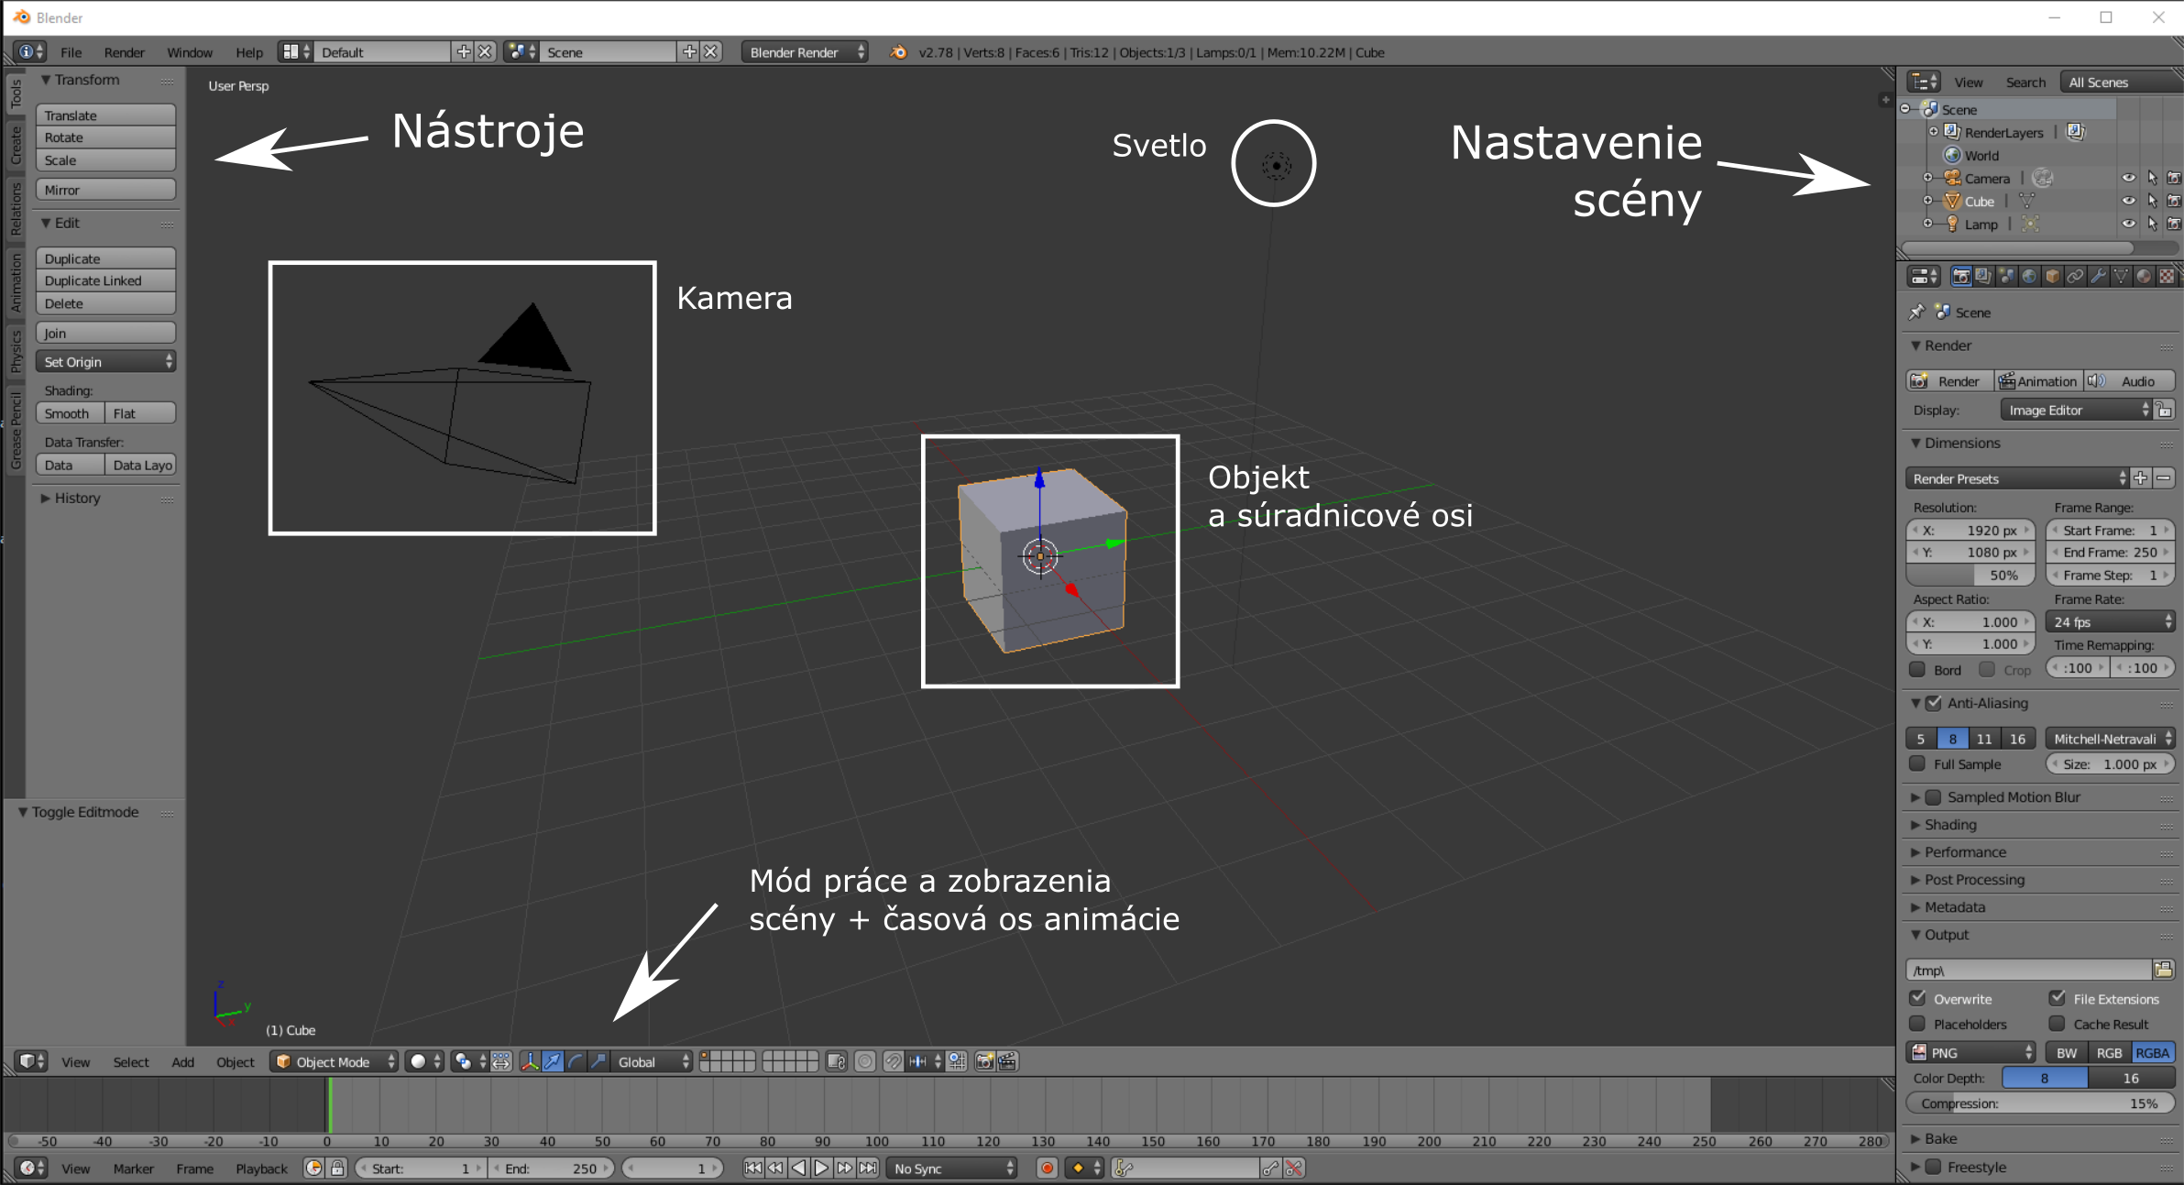Open the Marker menu in timeline

pyautogui.click(x=134, y=1168)
